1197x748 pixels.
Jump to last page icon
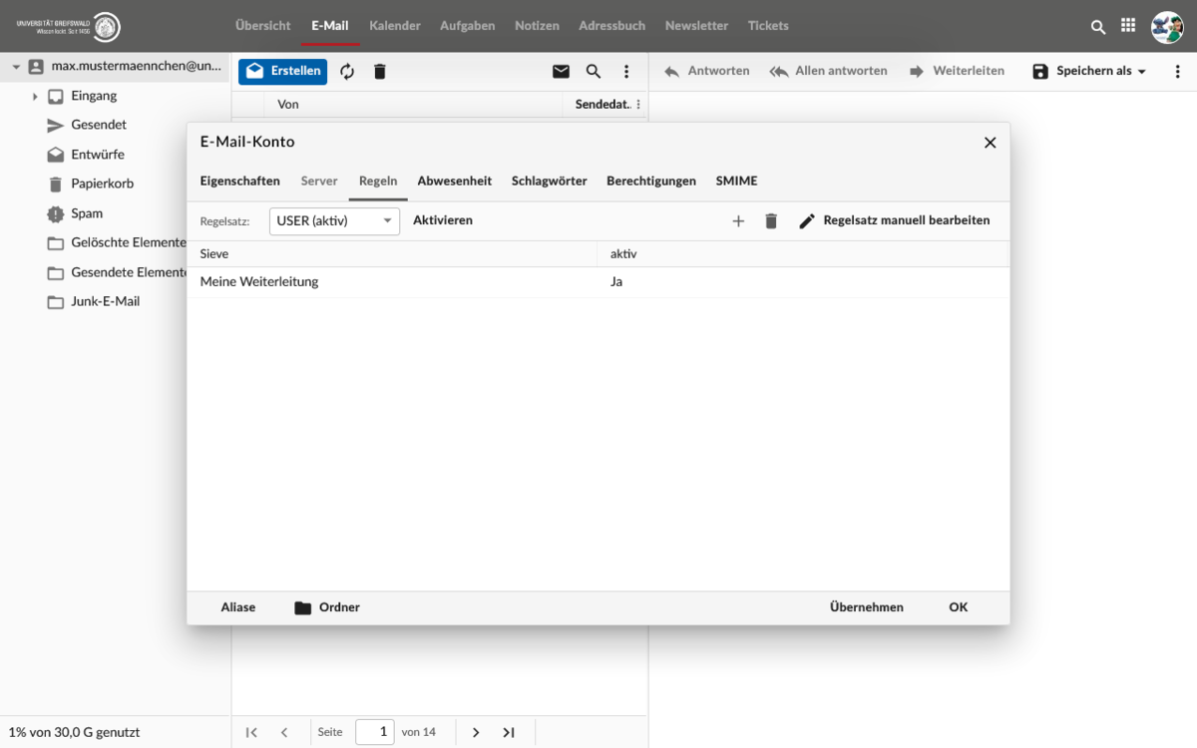pos(509,732)
